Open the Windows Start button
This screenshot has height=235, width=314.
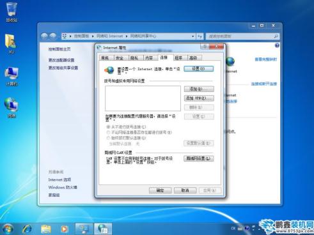pyautogui.click(x=8, y=229)
